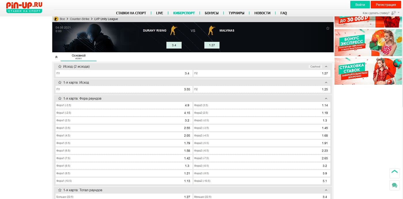Open the Бонус Экспресс promo banner
This screenshot has height=199, width=403.
pyautogui.click(x=368, y=42)
